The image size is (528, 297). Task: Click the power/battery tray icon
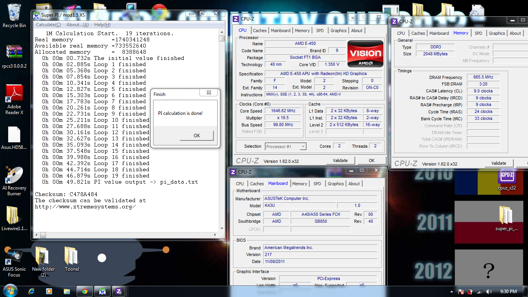[x=470, y=292]
